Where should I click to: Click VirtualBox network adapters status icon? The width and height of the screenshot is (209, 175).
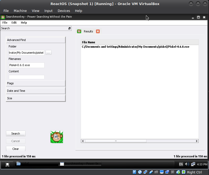(145, 172)
